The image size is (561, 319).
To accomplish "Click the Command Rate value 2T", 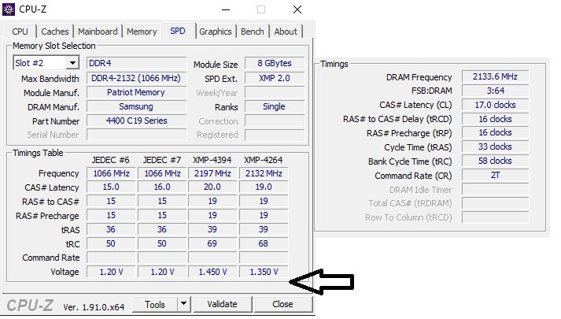I will (495, 175).
